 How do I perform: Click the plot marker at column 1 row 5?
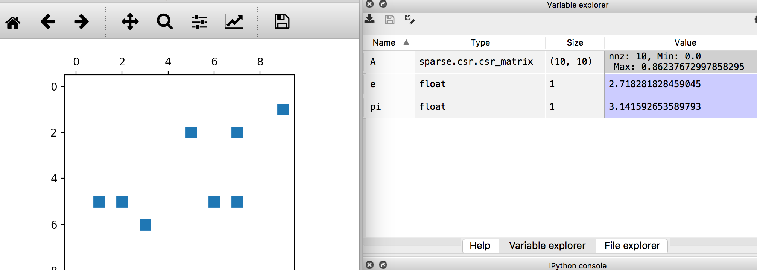tap(99, 202)
